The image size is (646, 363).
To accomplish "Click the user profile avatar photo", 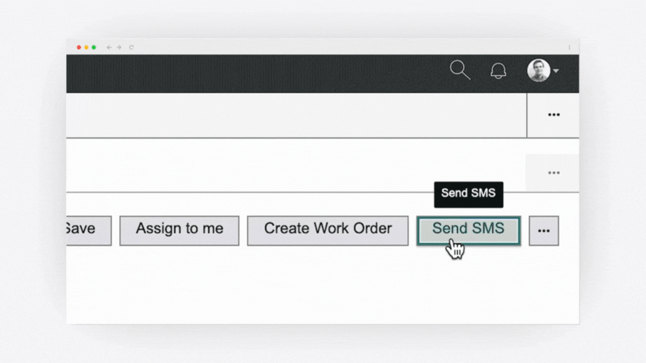I will pos(538,71).
